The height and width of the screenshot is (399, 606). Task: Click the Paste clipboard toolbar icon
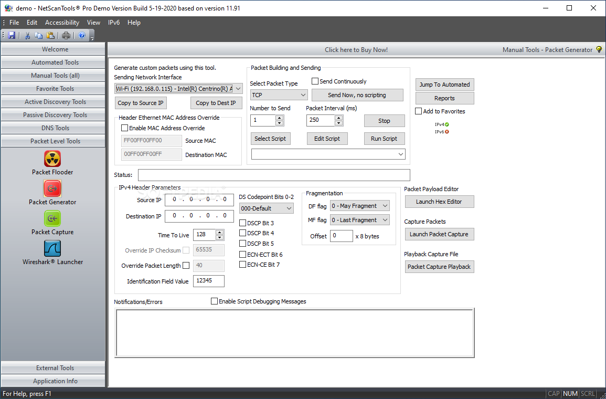(x=50, y=36)
